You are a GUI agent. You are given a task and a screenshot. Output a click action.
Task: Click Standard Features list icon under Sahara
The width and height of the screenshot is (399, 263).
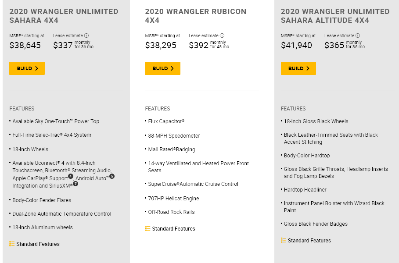coord(12,244)
